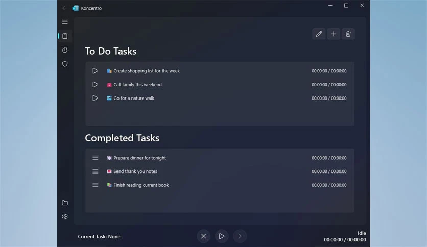Screen dimensions: 427x247
Task: Click drag handle of 'Send thank you notes'
Action: coord(96,171)
